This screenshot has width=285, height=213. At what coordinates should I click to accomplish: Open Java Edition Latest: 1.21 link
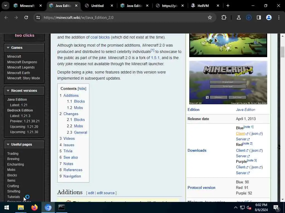pos(19,105)
